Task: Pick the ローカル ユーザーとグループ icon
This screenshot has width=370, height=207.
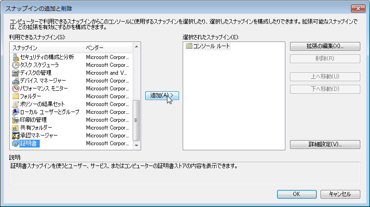Action: pos(15,112)
